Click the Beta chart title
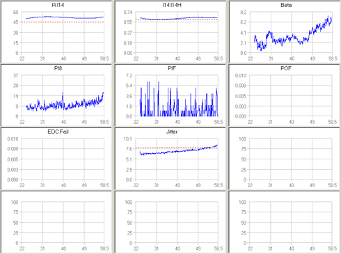Viewport: 341px width, 254px height. coord(286,5)
